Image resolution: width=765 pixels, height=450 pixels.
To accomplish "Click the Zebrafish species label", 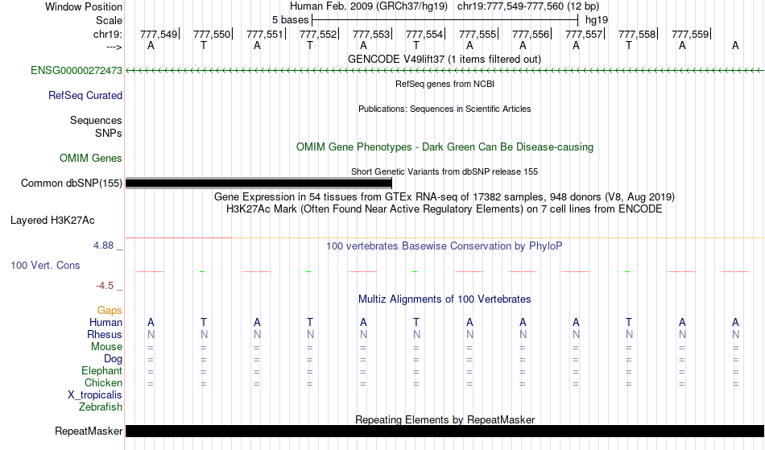I will (x=101, y=407).
